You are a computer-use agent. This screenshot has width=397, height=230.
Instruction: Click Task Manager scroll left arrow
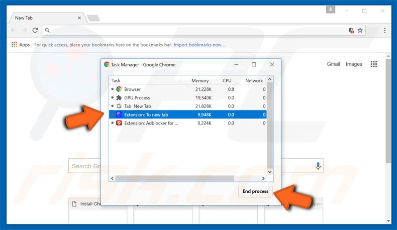point(112,178)
